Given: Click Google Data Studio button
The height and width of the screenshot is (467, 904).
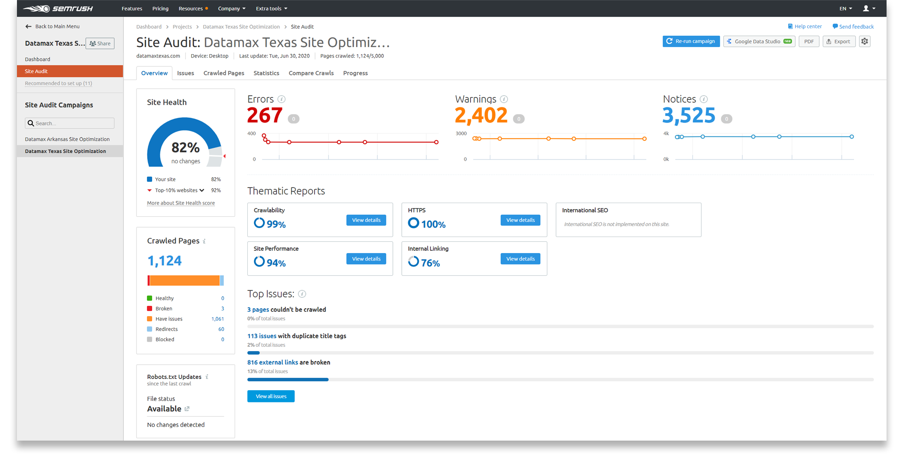Looking at the screenshot, I should point(759,41).
